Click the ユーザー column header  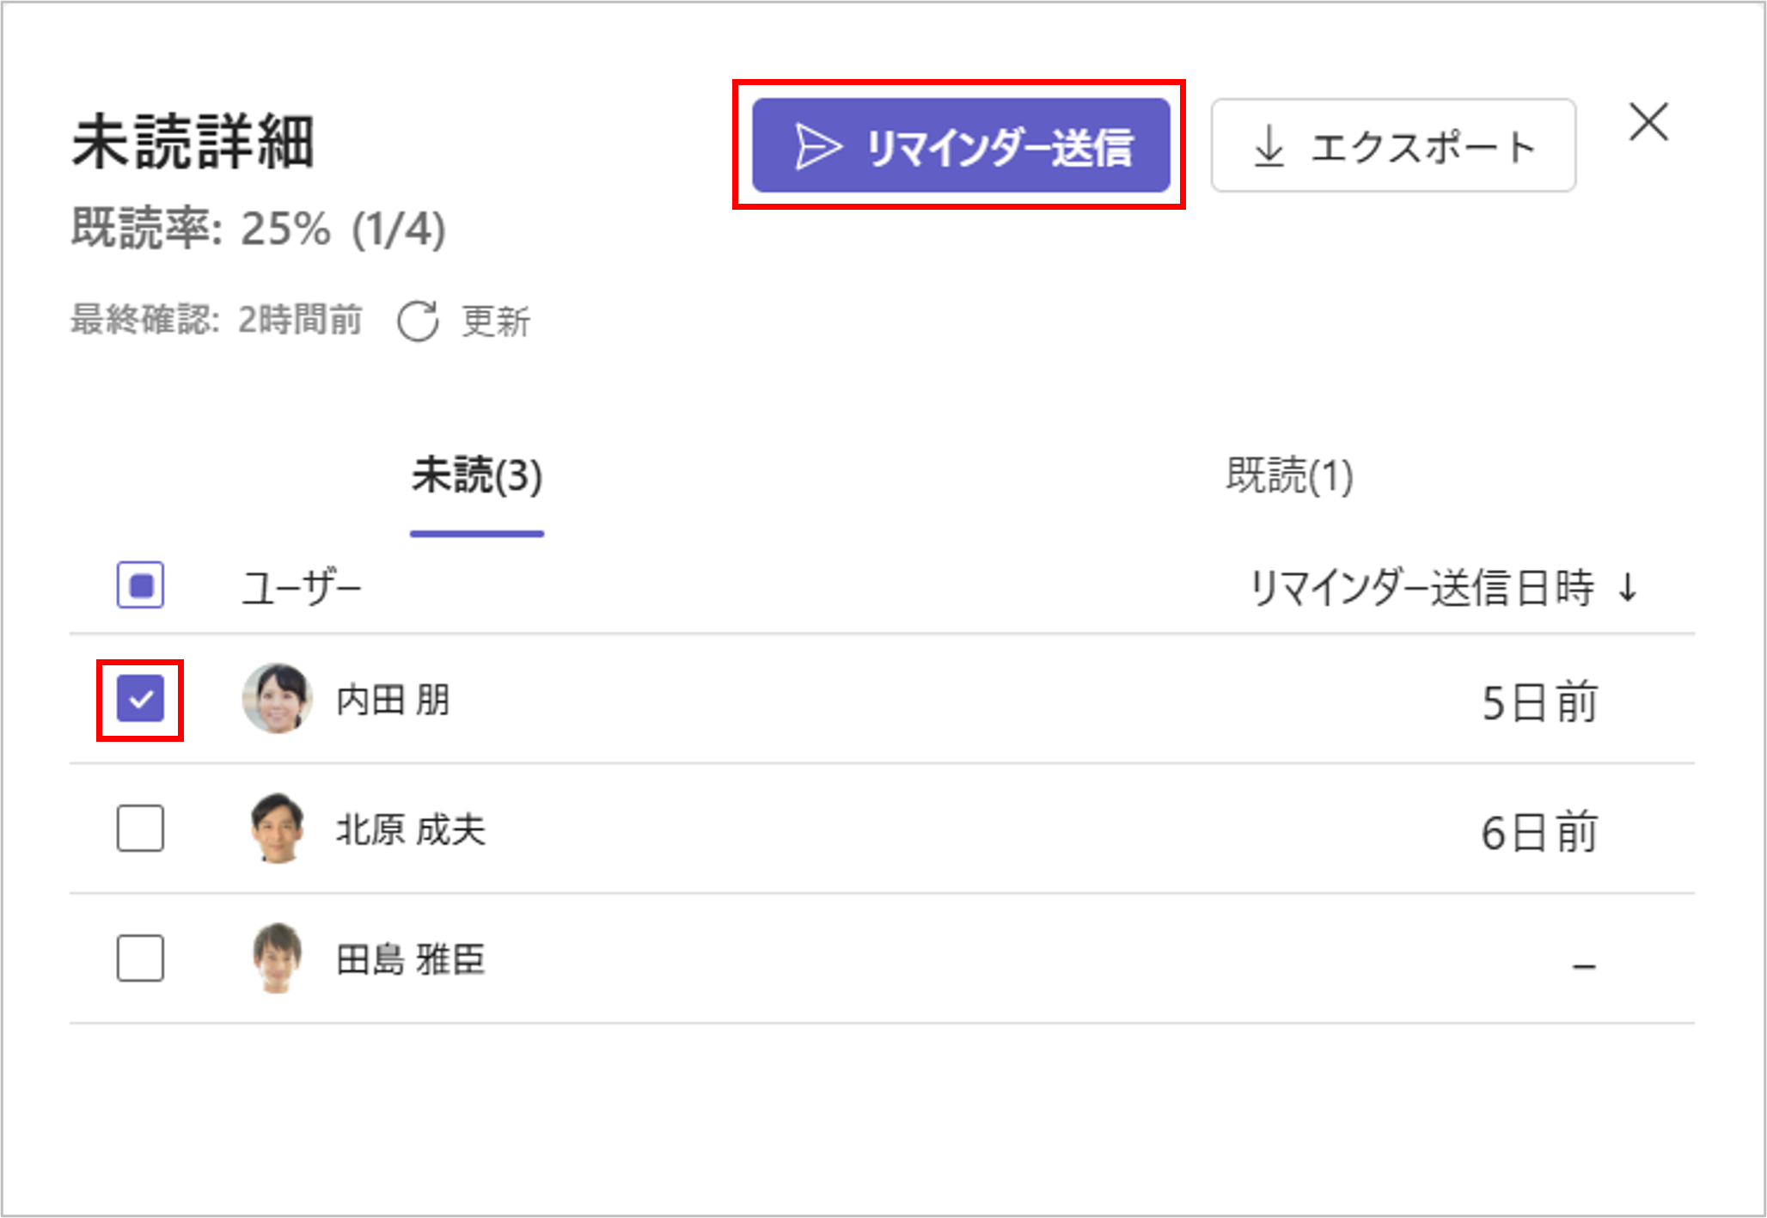(x=301, y=590)
